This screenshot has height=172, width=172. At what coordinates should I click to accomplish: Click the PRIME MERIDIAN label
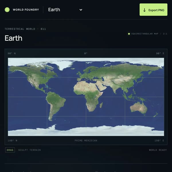tap(86, 140)
